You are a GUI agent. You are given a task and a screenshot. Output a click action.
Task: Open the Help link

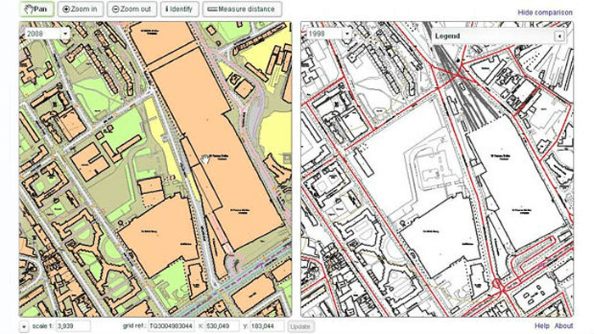click(x=541, y=326)
